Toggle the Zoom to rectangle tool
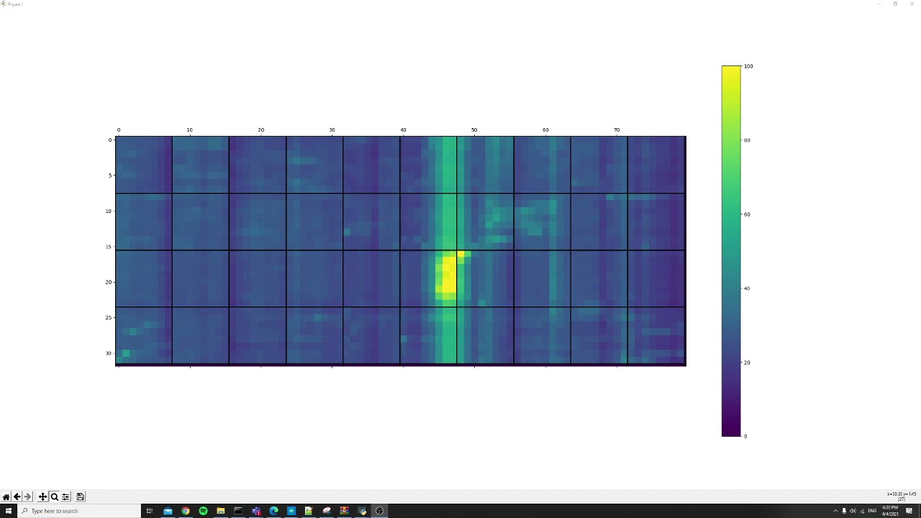Image resolution: width=921 pixels, height=518 pixels. click(54, 496)
